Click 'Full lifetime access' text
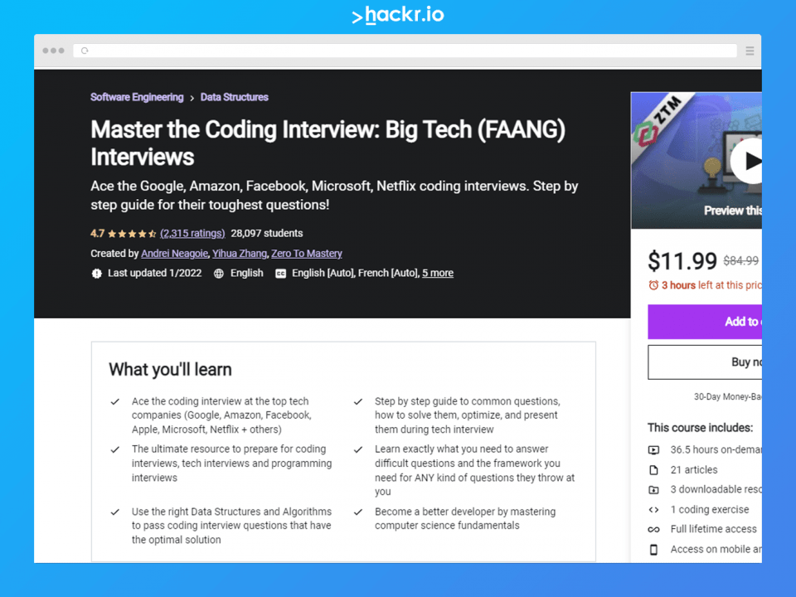Screen dimensions: 796x597 [713, 530]
